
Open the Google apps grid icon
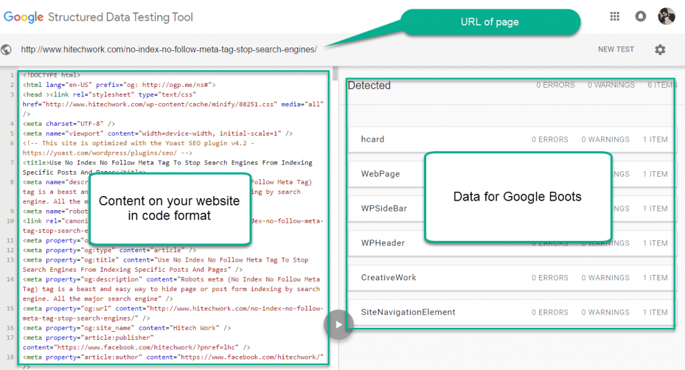click(x=615, y=17)
